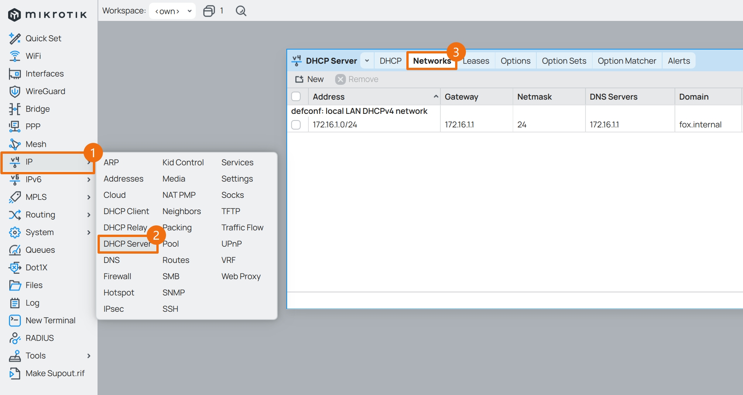Screen dimensions: 743x395
Task: Click the MikroTik logo icon
Action: pos(14,15)
